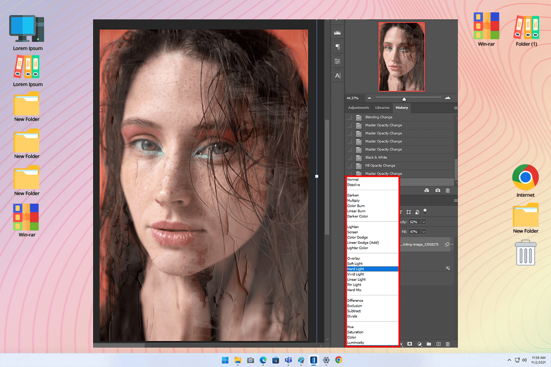Click the Navigator zoom in large mountains icon

pos(447,98)
